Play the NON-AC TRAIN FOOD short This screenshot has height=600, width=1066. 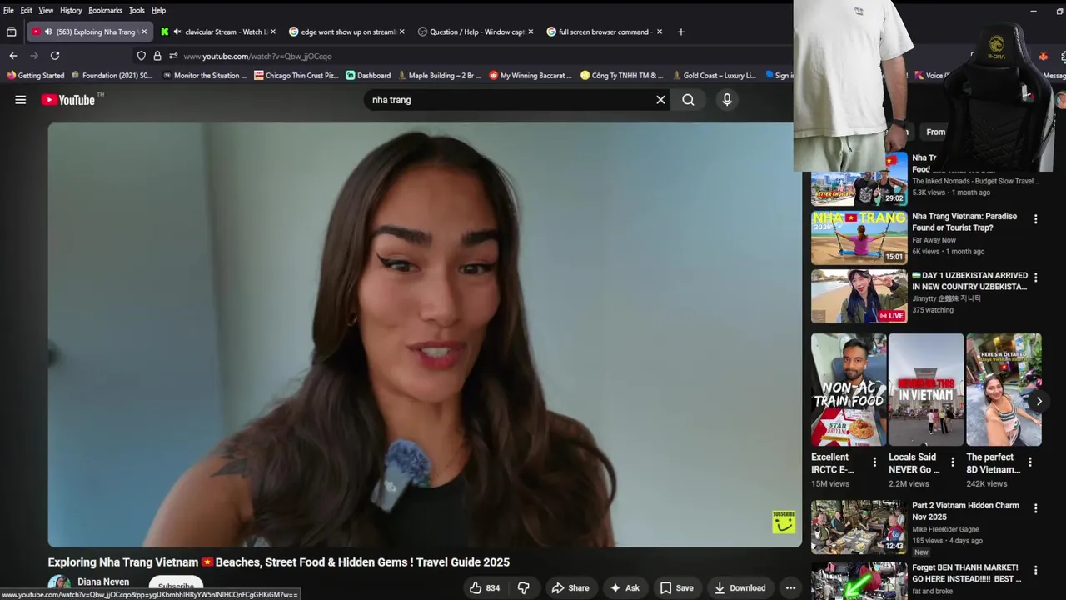849,390
